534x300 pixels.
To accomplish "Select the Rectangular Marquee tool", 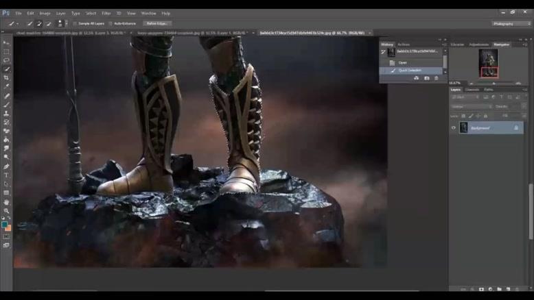I will coord(6,51).
